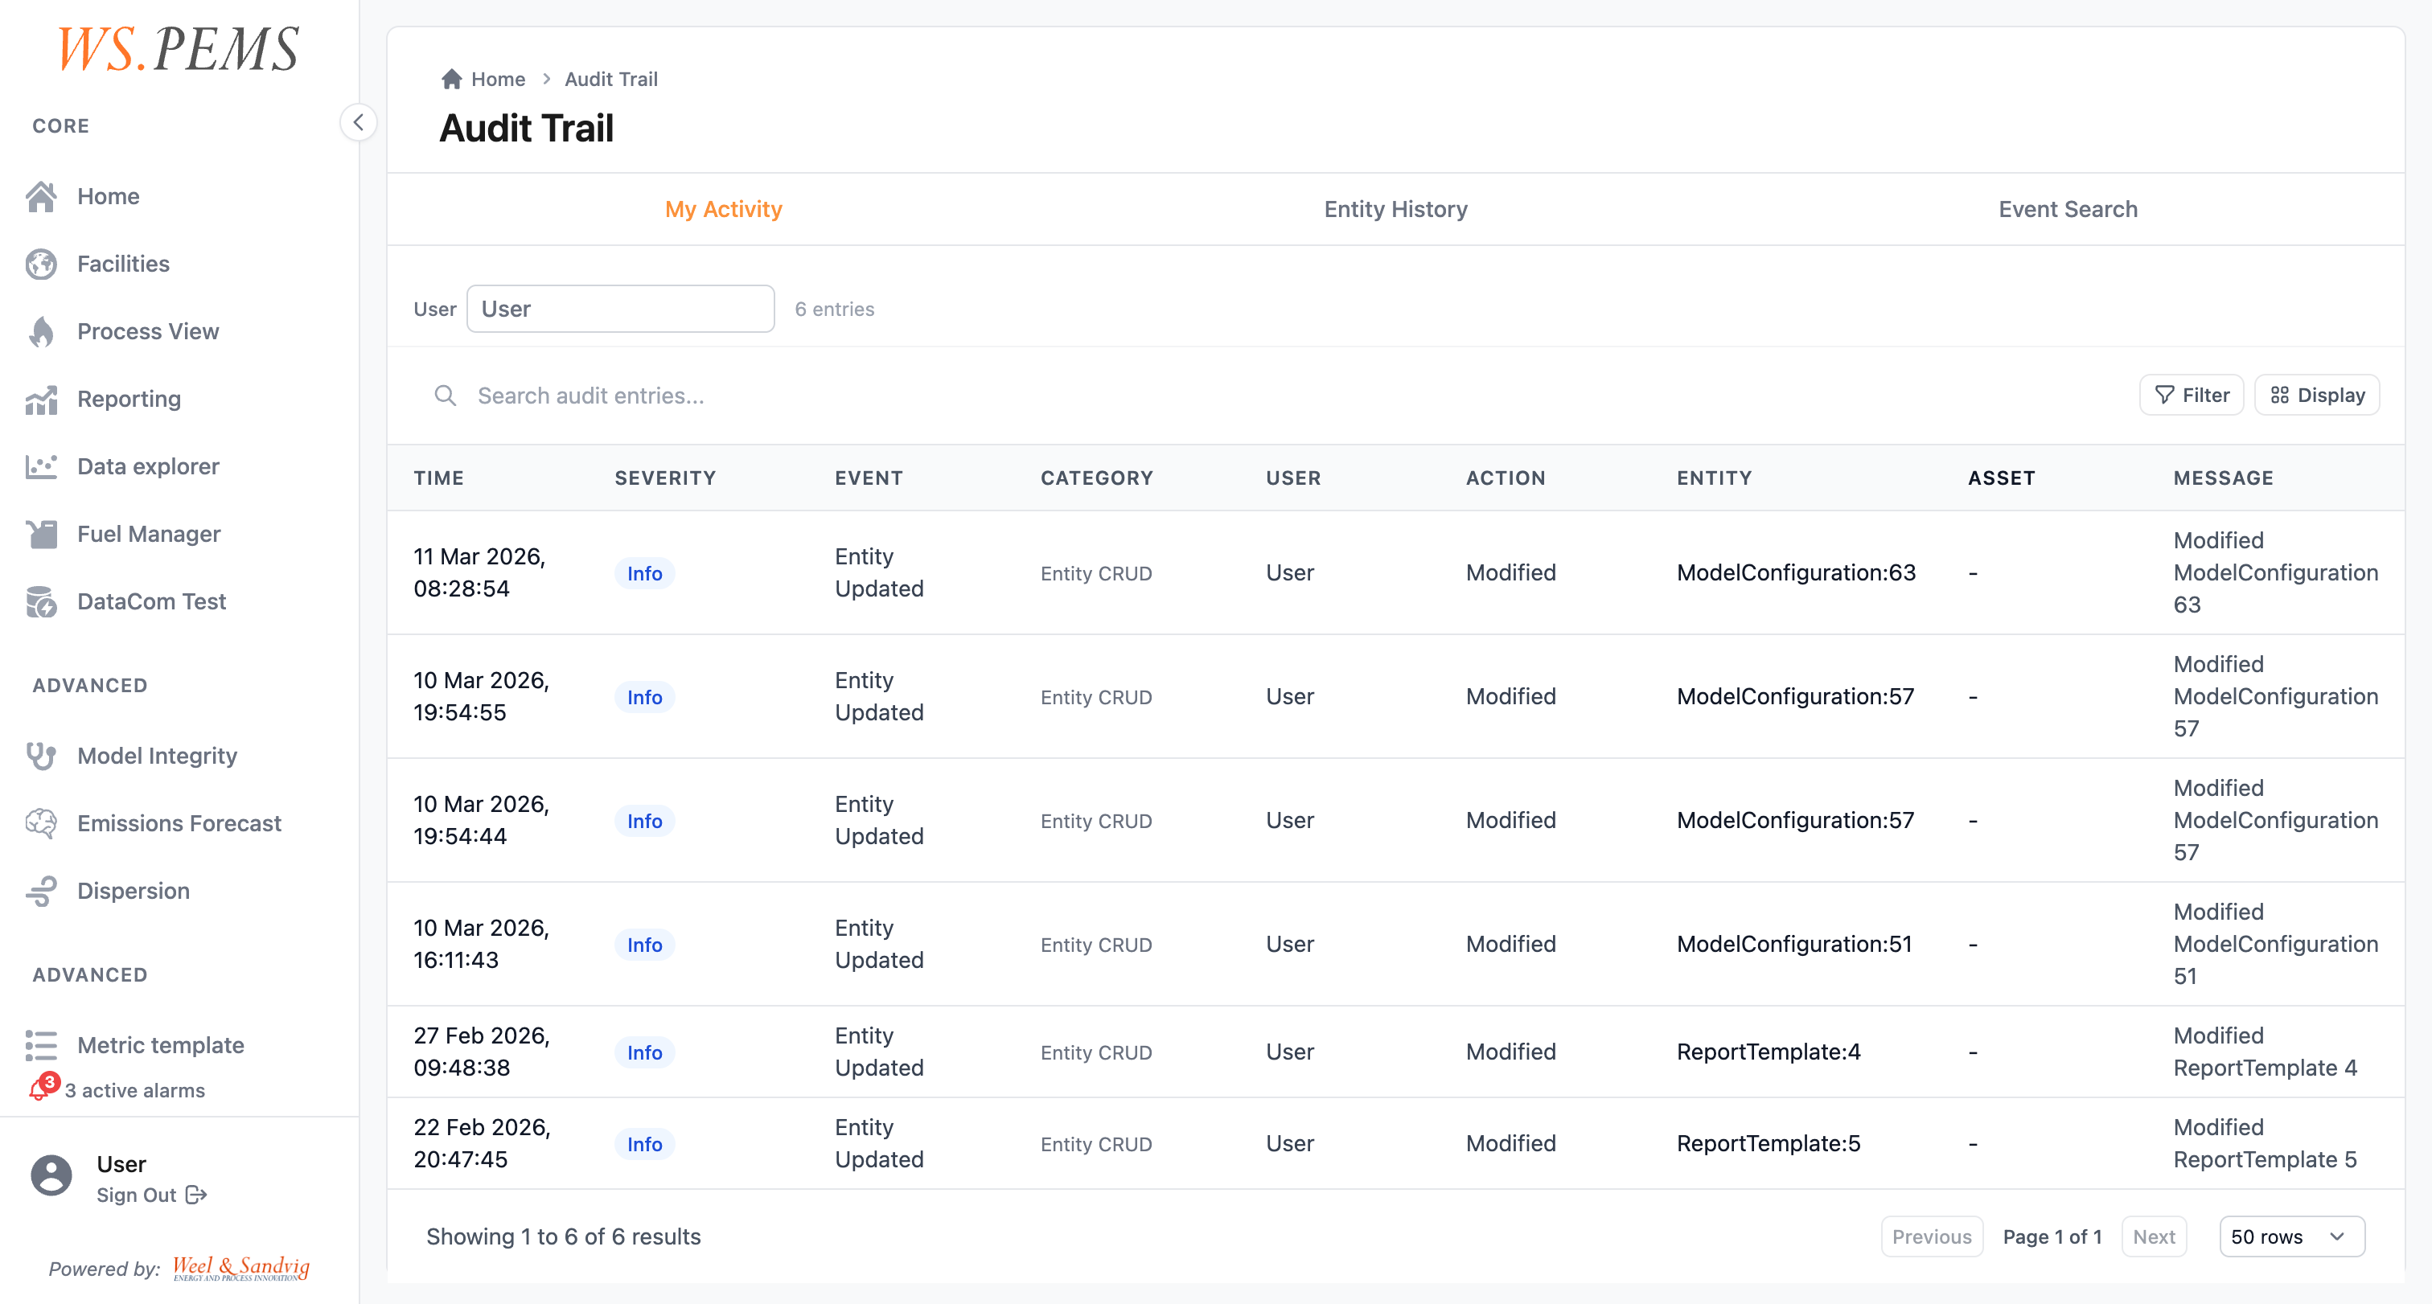Open the DataCom Test database icon
This screenshot has width=2432, height=1304.
pyautogui.click(x=42, y=601)
